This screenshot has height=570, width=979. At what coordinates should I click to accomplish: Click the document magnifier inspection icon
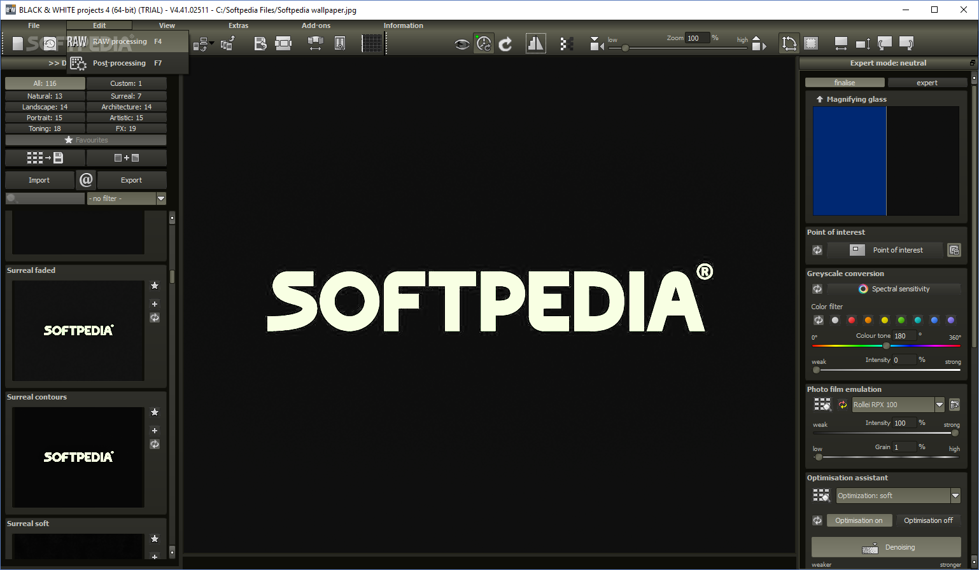click(x=341, y=43)
